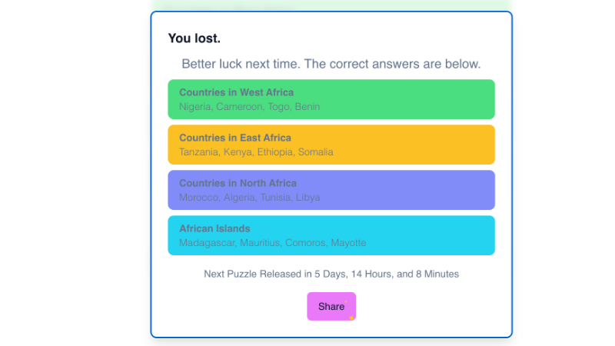Click the 'Countries in North Africa' title
615x346 pixels.
coord(238,183)
